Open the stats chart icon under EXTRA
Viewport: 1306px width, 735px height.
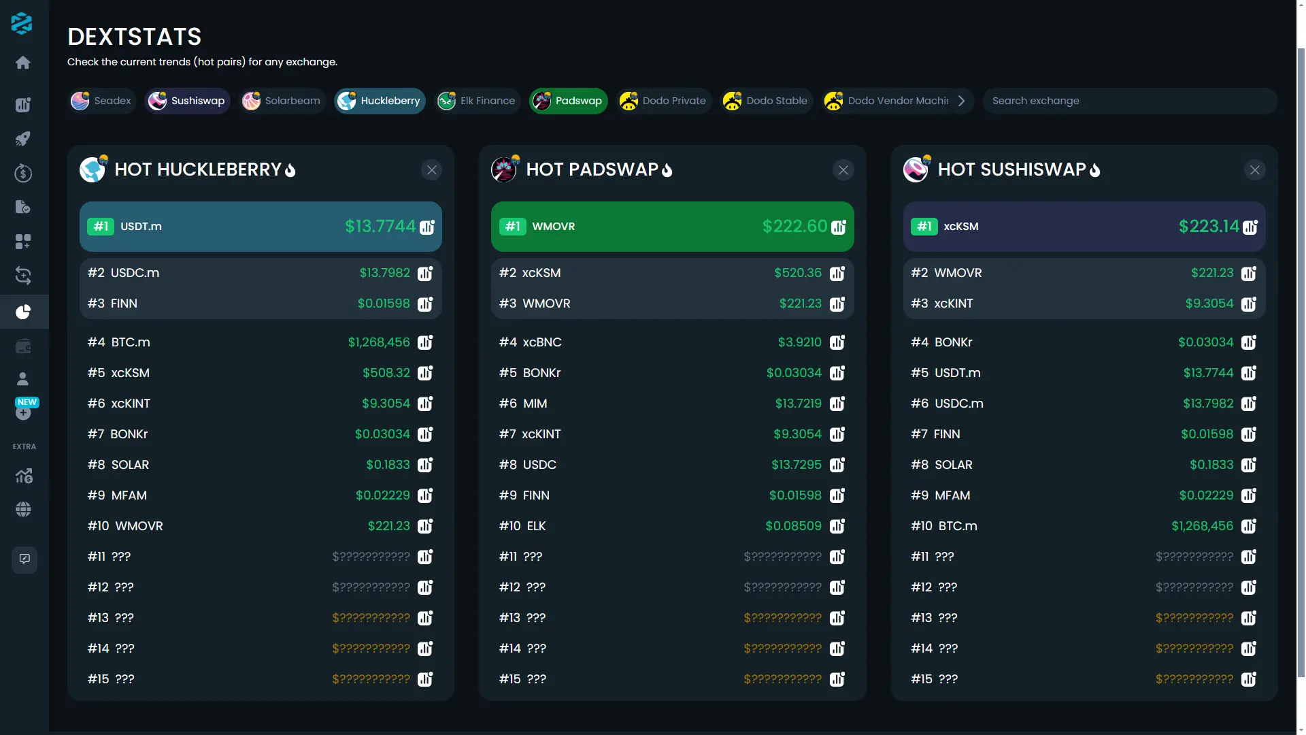[23, 476]
